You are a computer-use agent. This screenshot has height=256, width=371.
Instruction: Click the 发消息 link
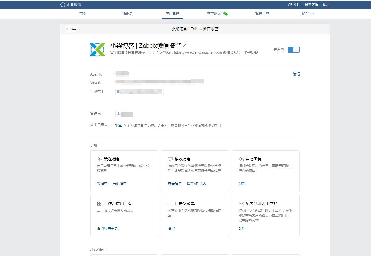tap(102, 184)
